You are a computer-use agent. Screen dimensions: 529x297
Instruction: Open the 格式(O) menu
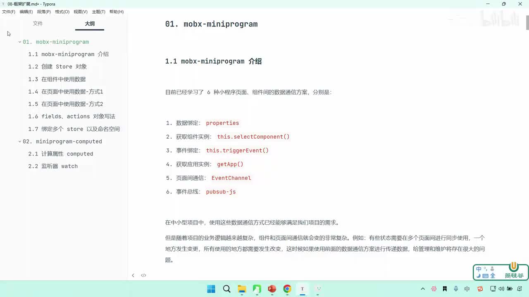point(62,12)
